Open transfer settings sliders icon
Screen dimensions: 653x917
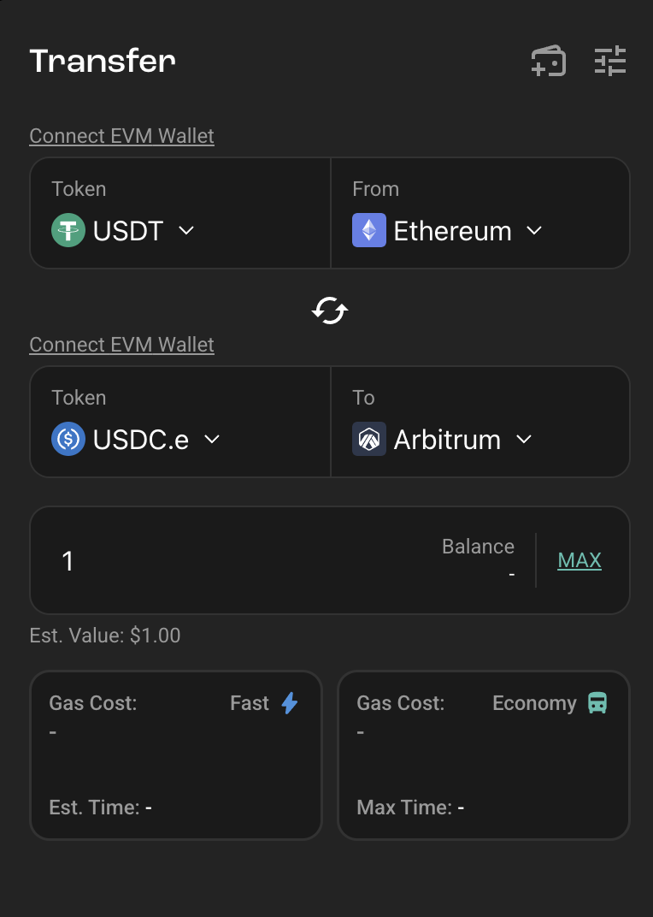pyautogui.click(x=610, y=61)
